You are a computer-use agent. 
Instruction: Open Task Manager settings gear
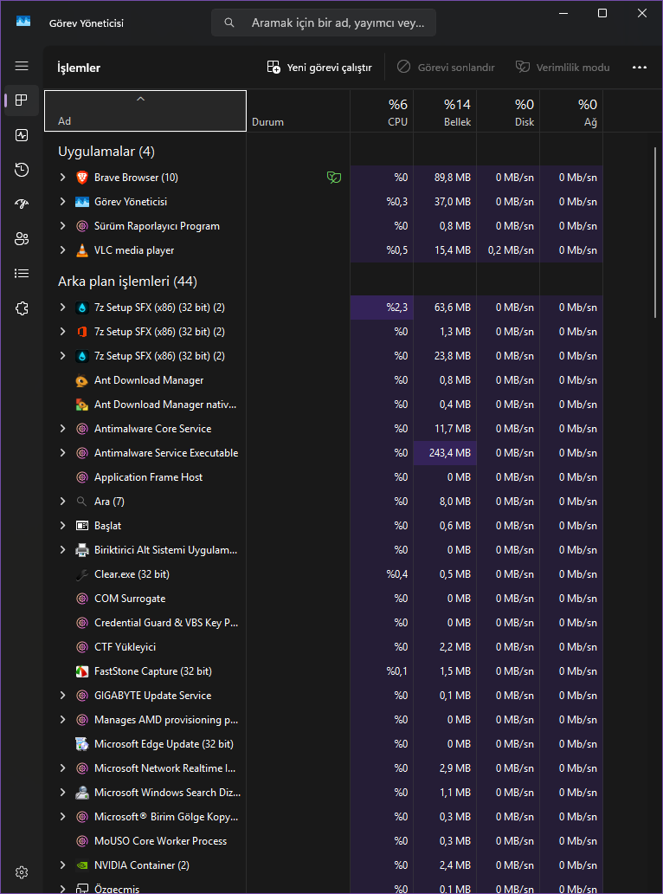coord(22,872)
